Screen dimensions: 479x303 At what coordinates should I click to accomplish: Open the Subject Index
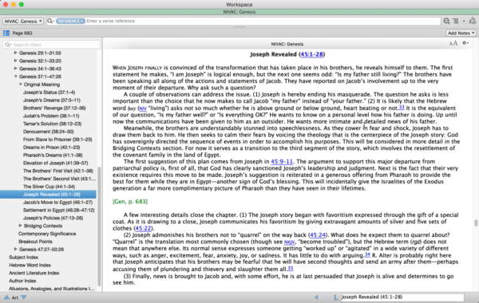click(23, 258)
